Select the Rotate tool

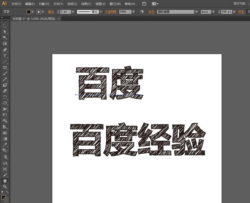tap(5, 97)
